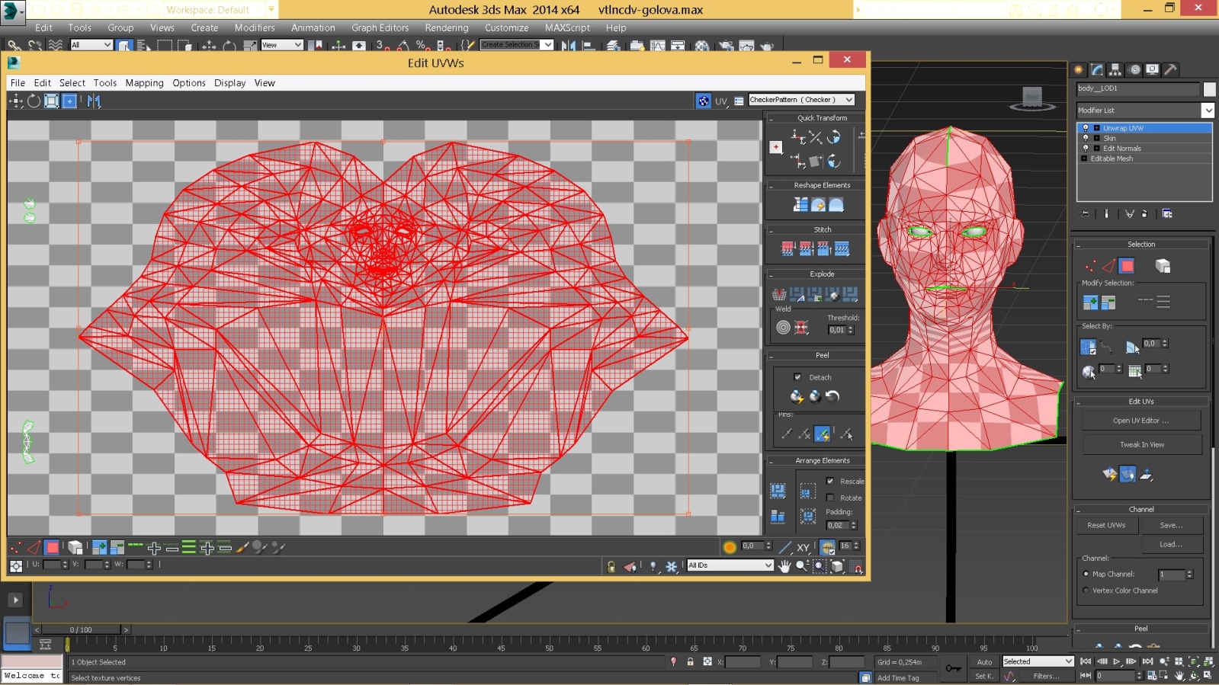This screenshot has width=1219, height=685.
Task: Open the Modifiers menu in 3ds Max
Action: pyautogui.click(x=255, y=27)
